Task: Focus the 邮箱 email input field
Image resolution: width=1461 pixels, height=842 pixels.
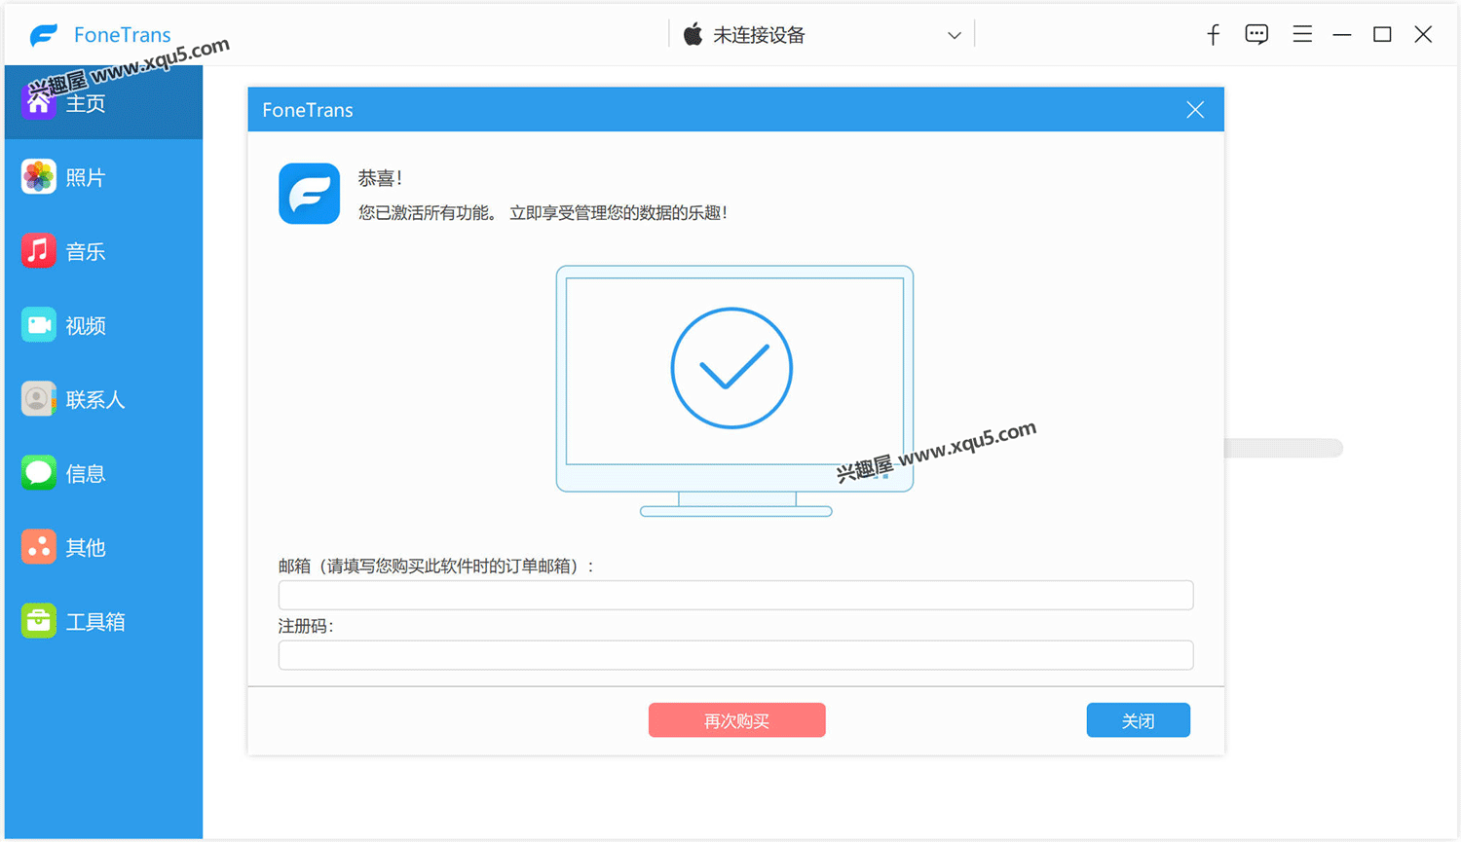Action: click(735, 595)
